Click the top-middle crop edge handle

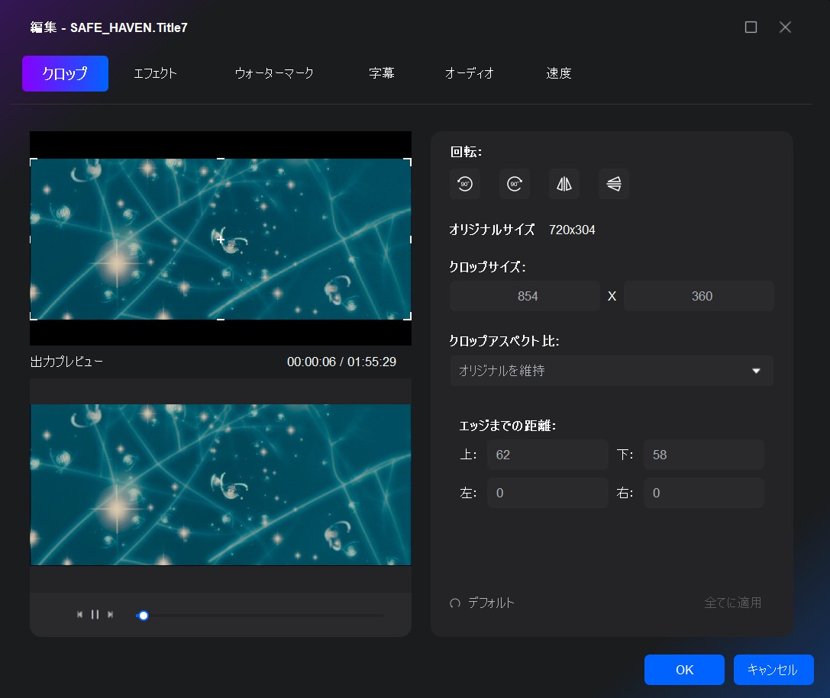pos(221,159)
